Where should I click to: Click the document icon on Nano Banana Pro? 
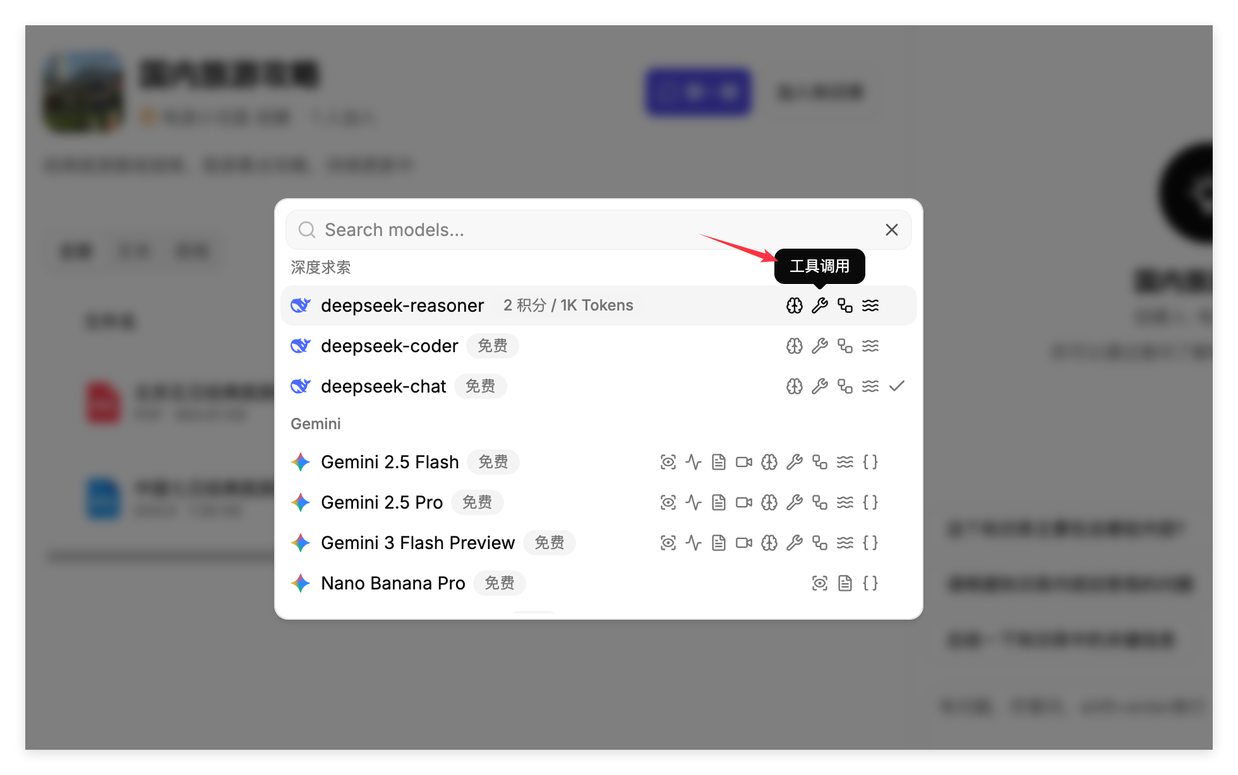point(845,583)
